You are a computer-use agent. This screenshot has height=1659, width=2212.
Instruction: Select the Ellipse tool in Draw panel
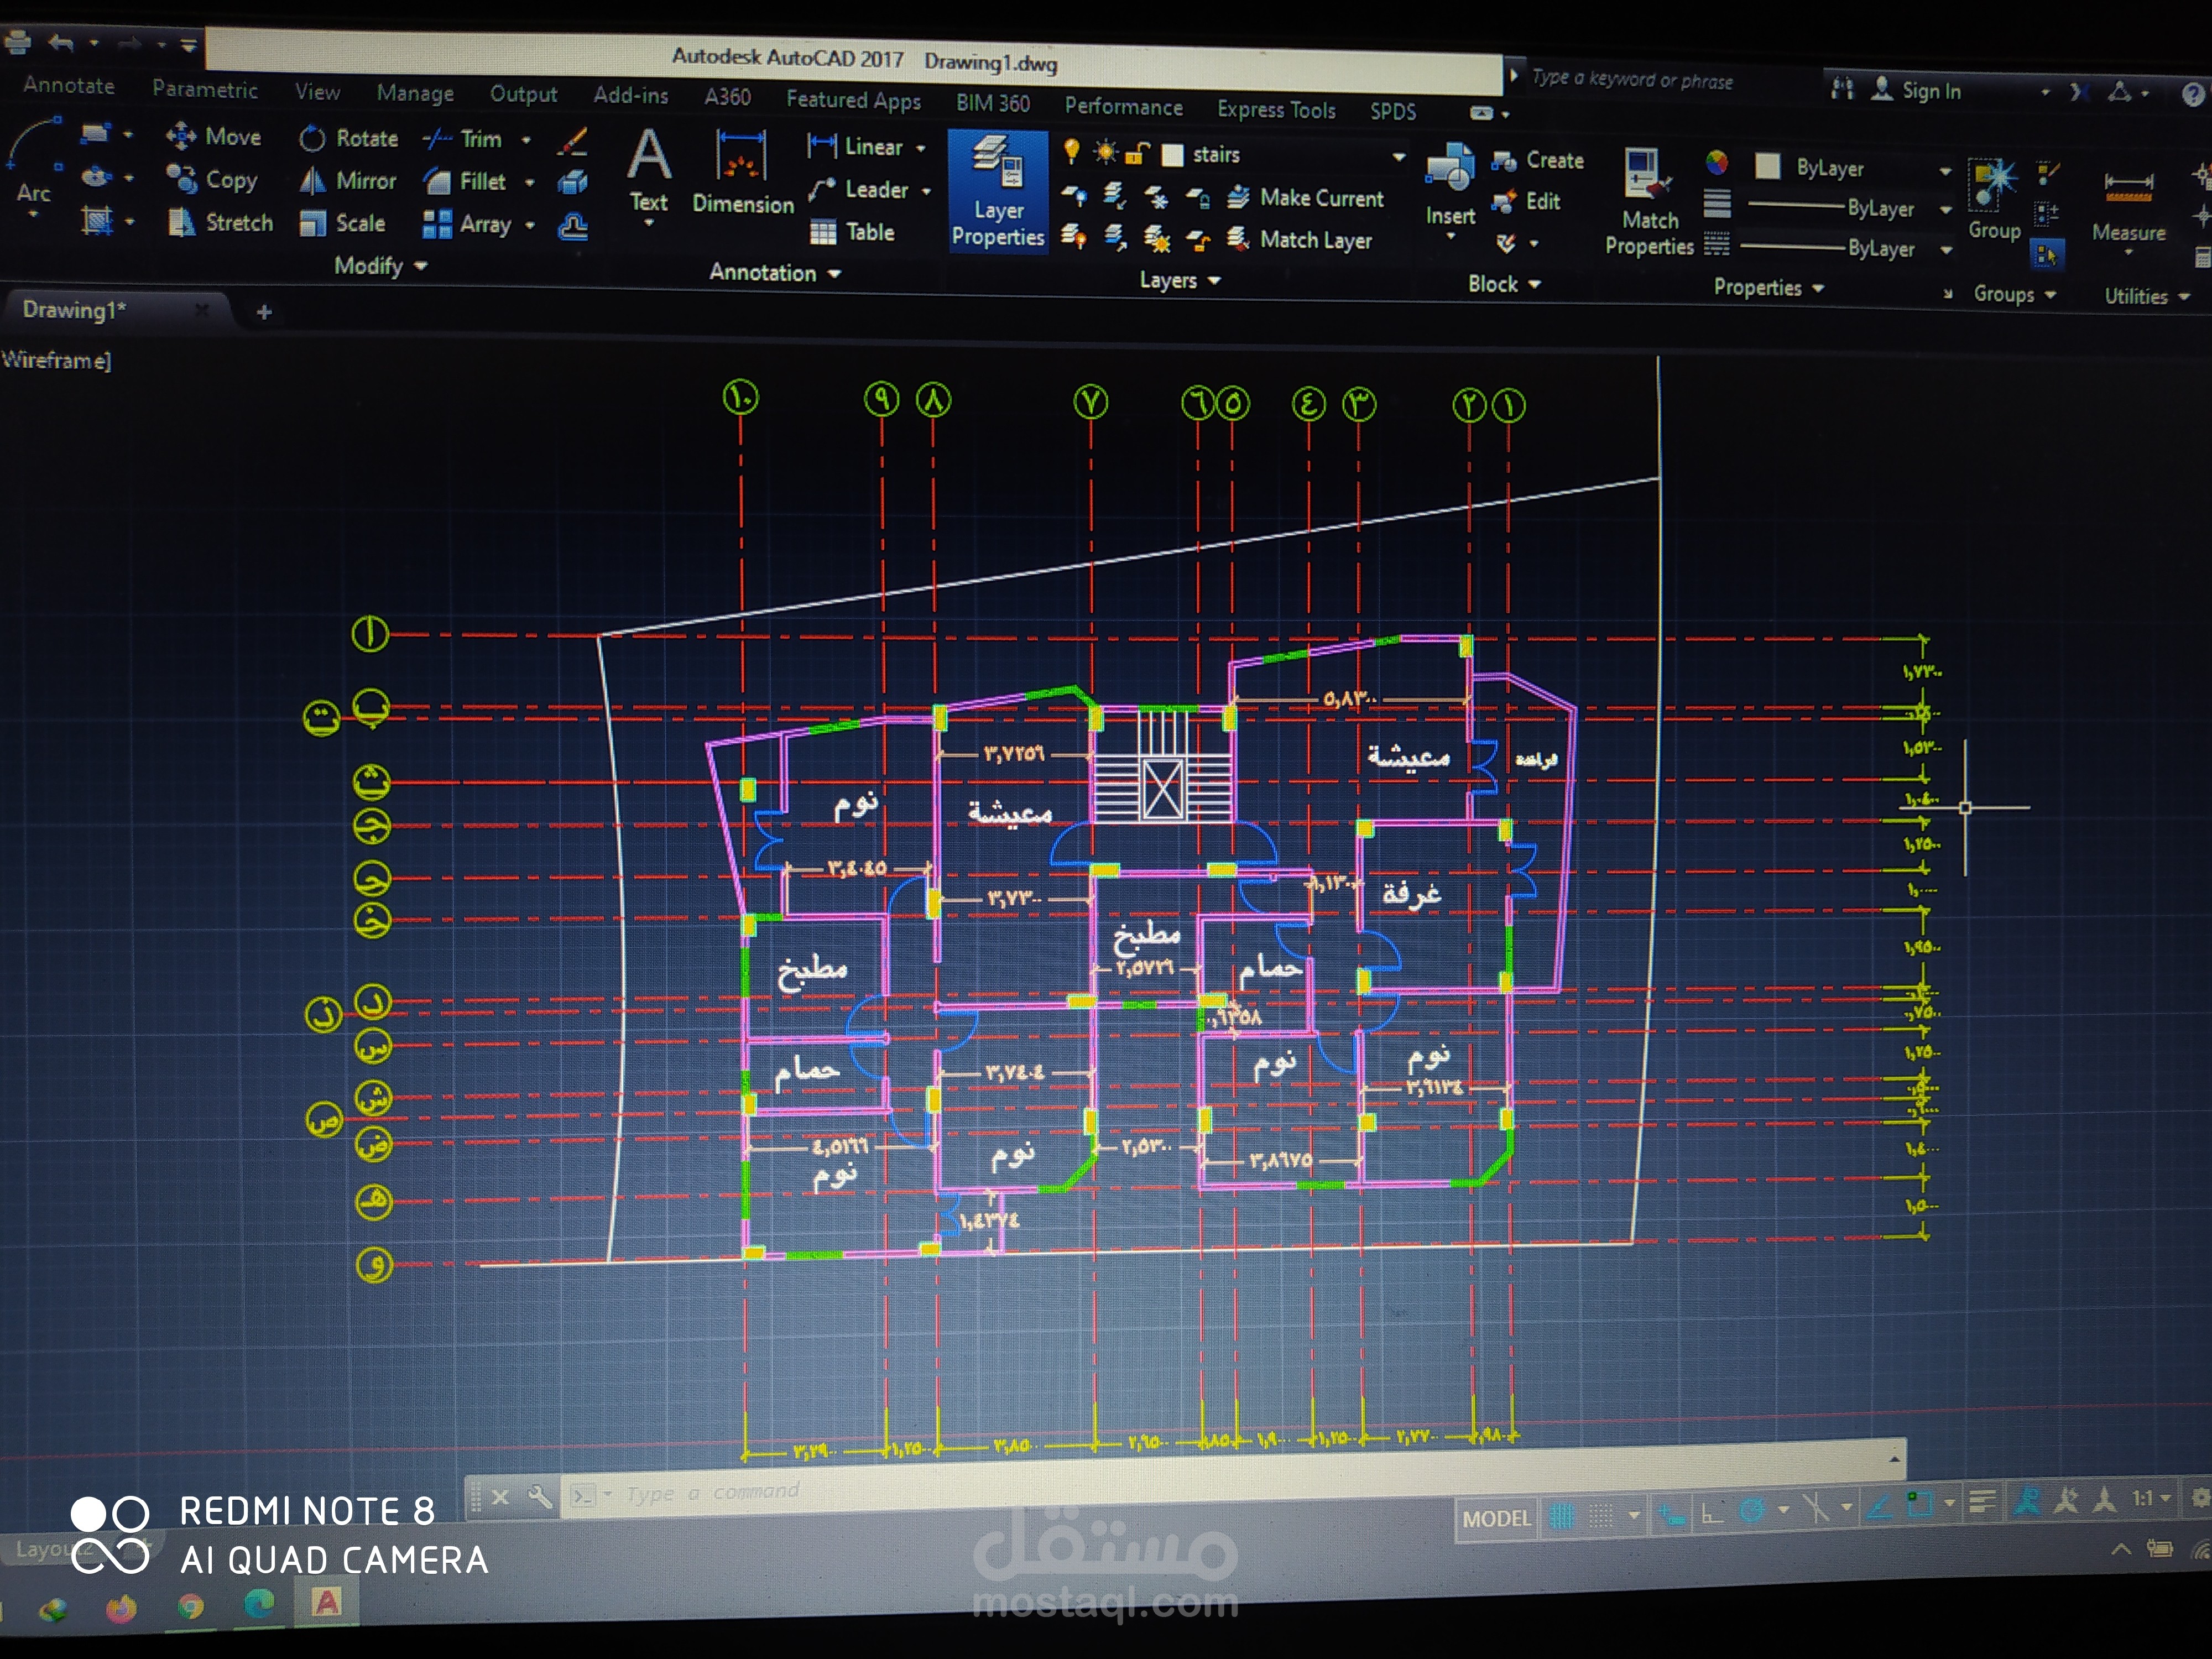(96, 177)
